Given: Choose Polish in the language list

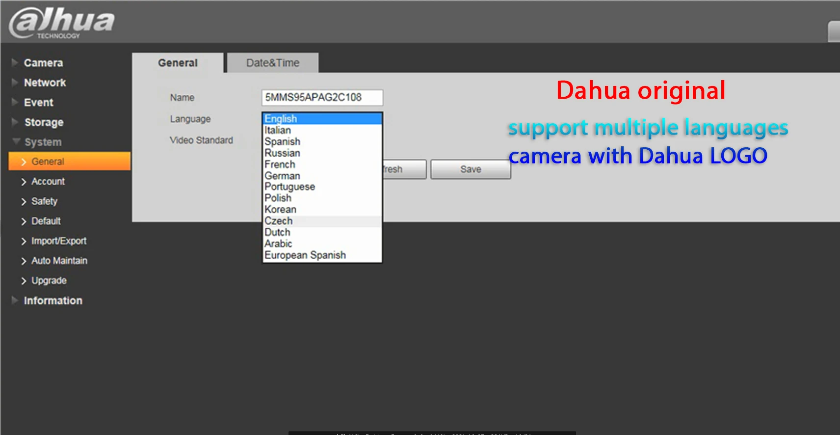Looking at the screenshot, I should tap(322, 198).
